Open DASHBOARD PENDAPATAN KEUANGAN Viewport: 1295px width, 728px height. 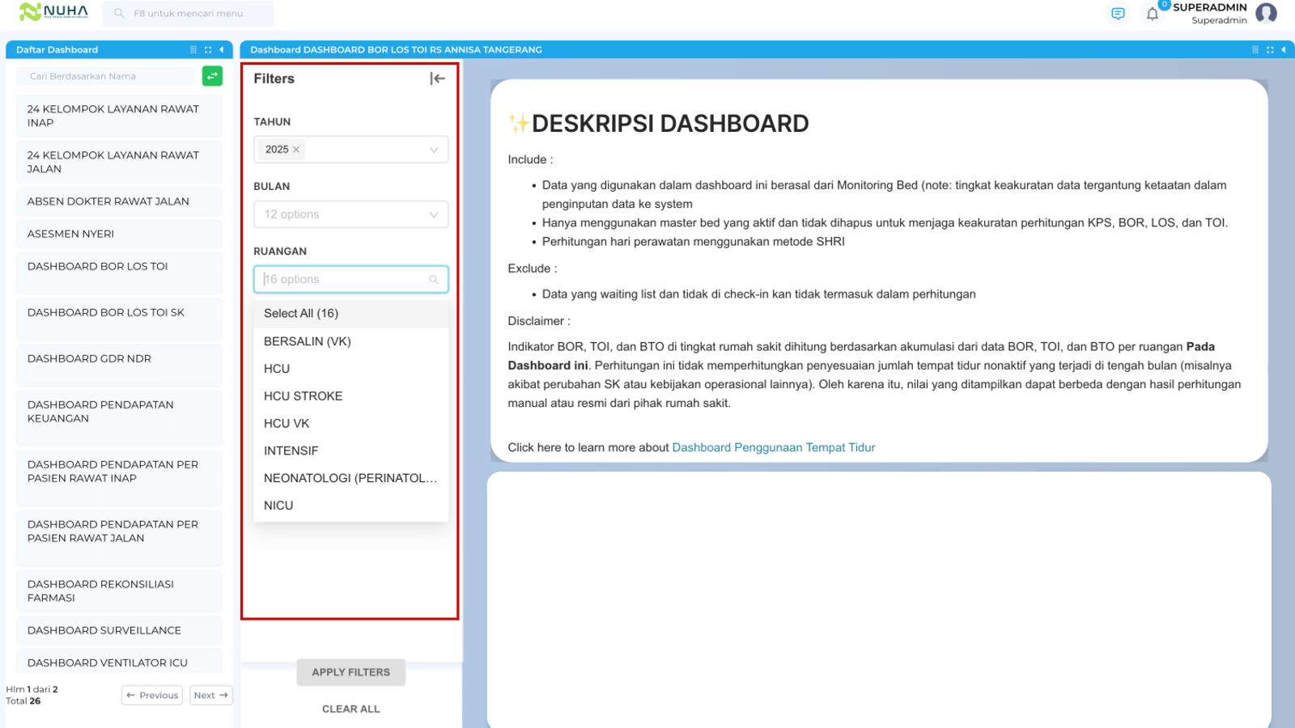tap(119, 417)
